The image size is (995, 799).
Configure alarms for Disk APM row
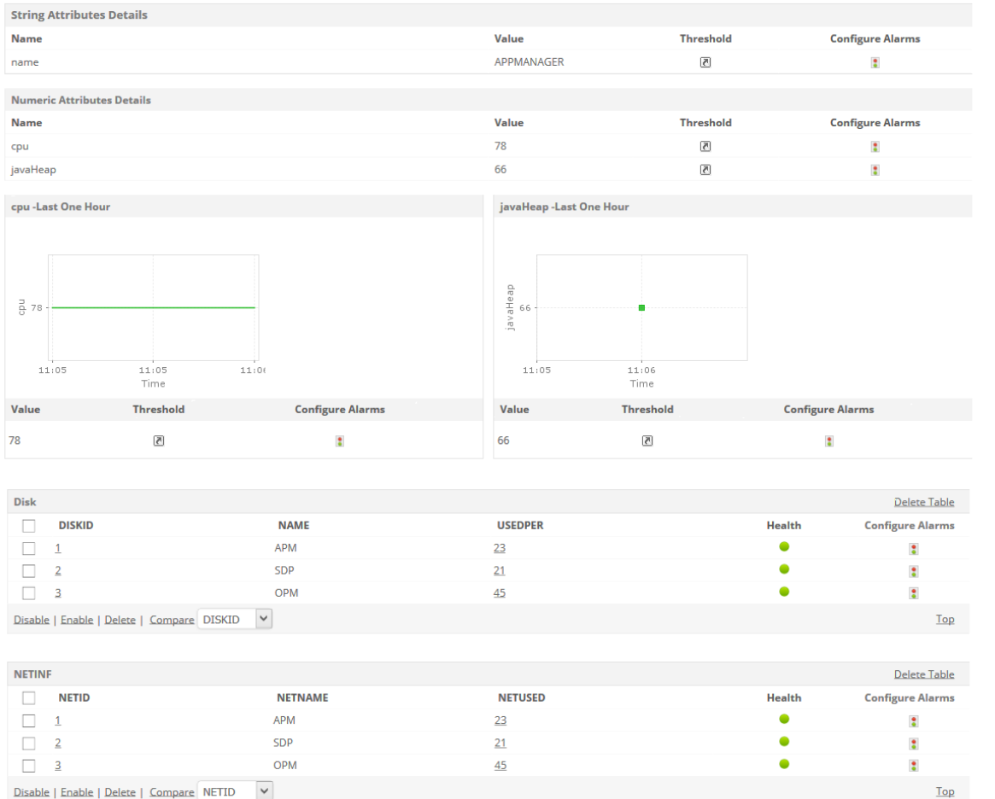913,549
